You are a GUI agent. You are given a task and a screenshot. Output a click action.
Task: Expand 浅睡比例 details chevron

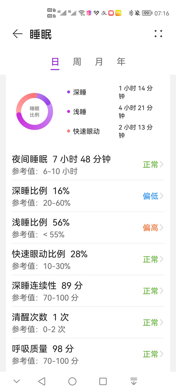(x=162, y=228)
